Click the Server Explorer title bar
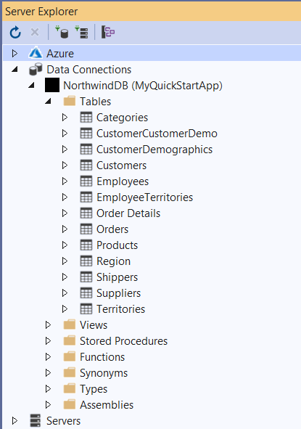This screenshot has height=429, width=301. pyautogui.click(x=152, y=12)
